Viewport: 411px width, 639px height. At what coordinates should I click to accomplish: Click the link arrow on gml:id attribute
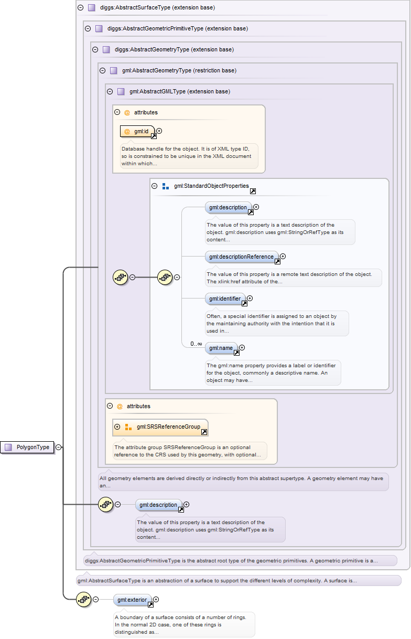point(154,136)
